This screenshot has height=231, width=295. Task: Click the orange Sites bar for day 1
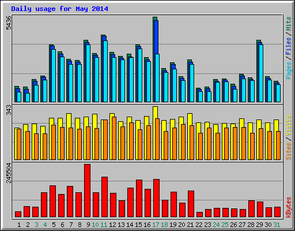19,144
